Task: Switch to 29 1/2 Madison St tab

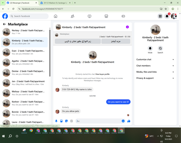Action: tap(55, 3)
